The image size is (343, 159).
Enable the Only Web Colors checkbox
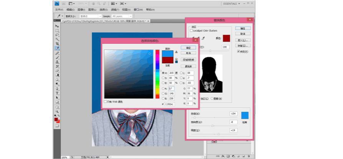(x=106, y=102)
